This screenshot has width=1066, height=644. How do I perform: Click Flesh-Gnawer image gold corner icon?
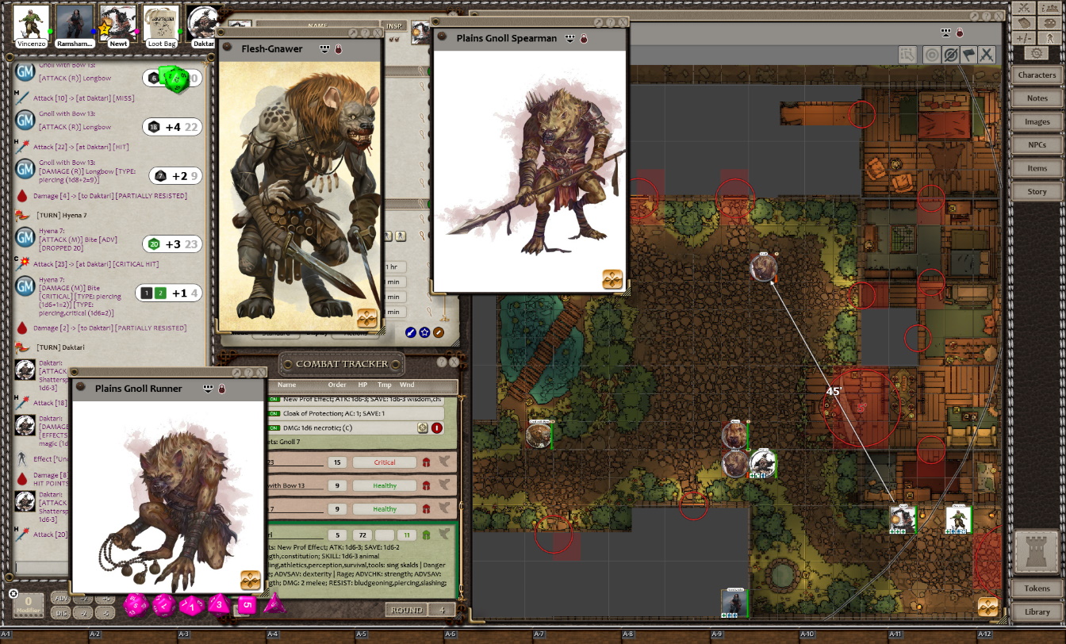click(367, 318)
